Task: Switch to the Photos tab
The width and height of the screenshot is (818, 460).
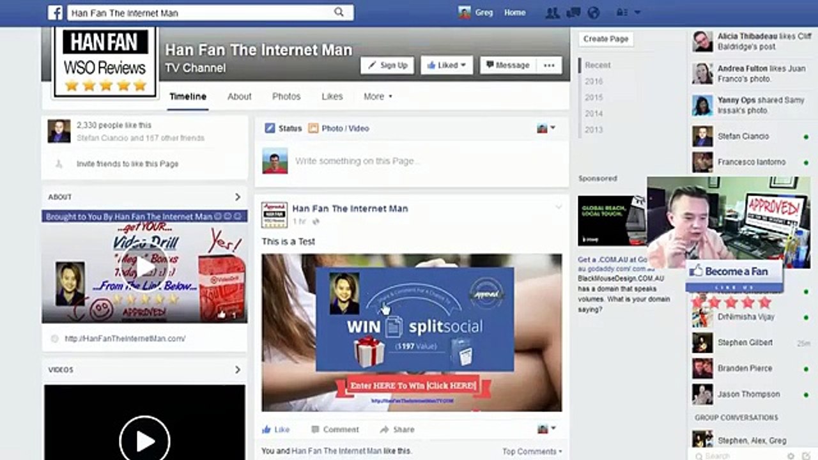Action: click(x=286, y=96)
